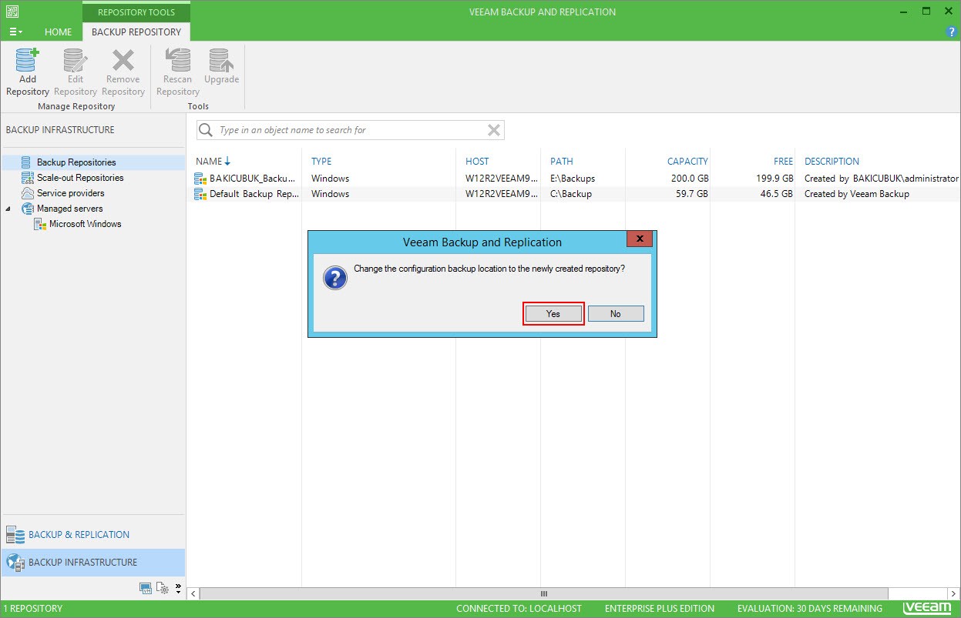Click the 200.0 GB capacity value

(x=688, y=179)
